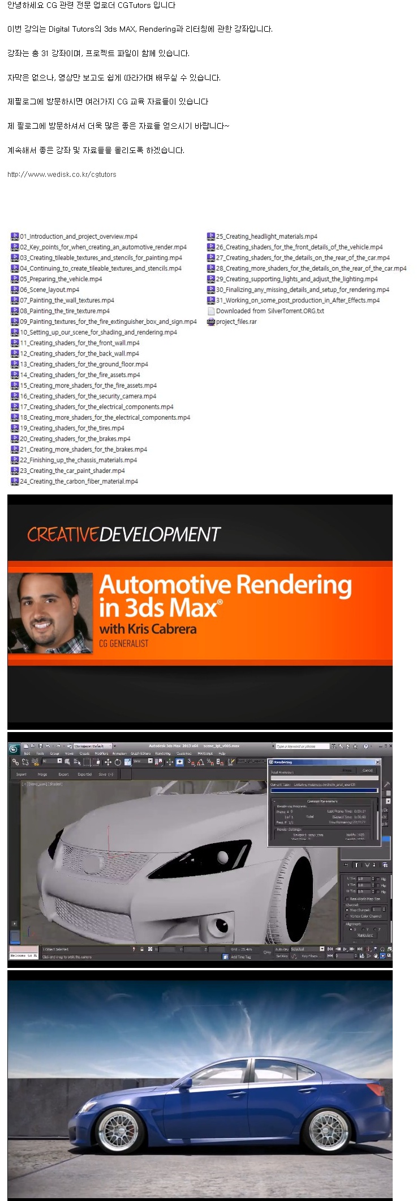Image resolution: width=417 pixels, height=1201 pixels.
Task: Click the MP4 icon beside 01_Introduction_and_project_overview.mp4
Action: [x=15, y=236]
